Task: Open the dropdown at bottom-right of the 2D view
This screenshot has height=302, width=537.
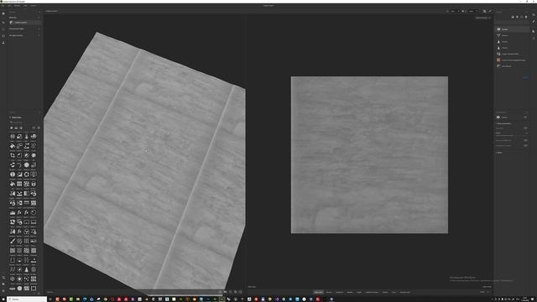Action: point(484,292)
